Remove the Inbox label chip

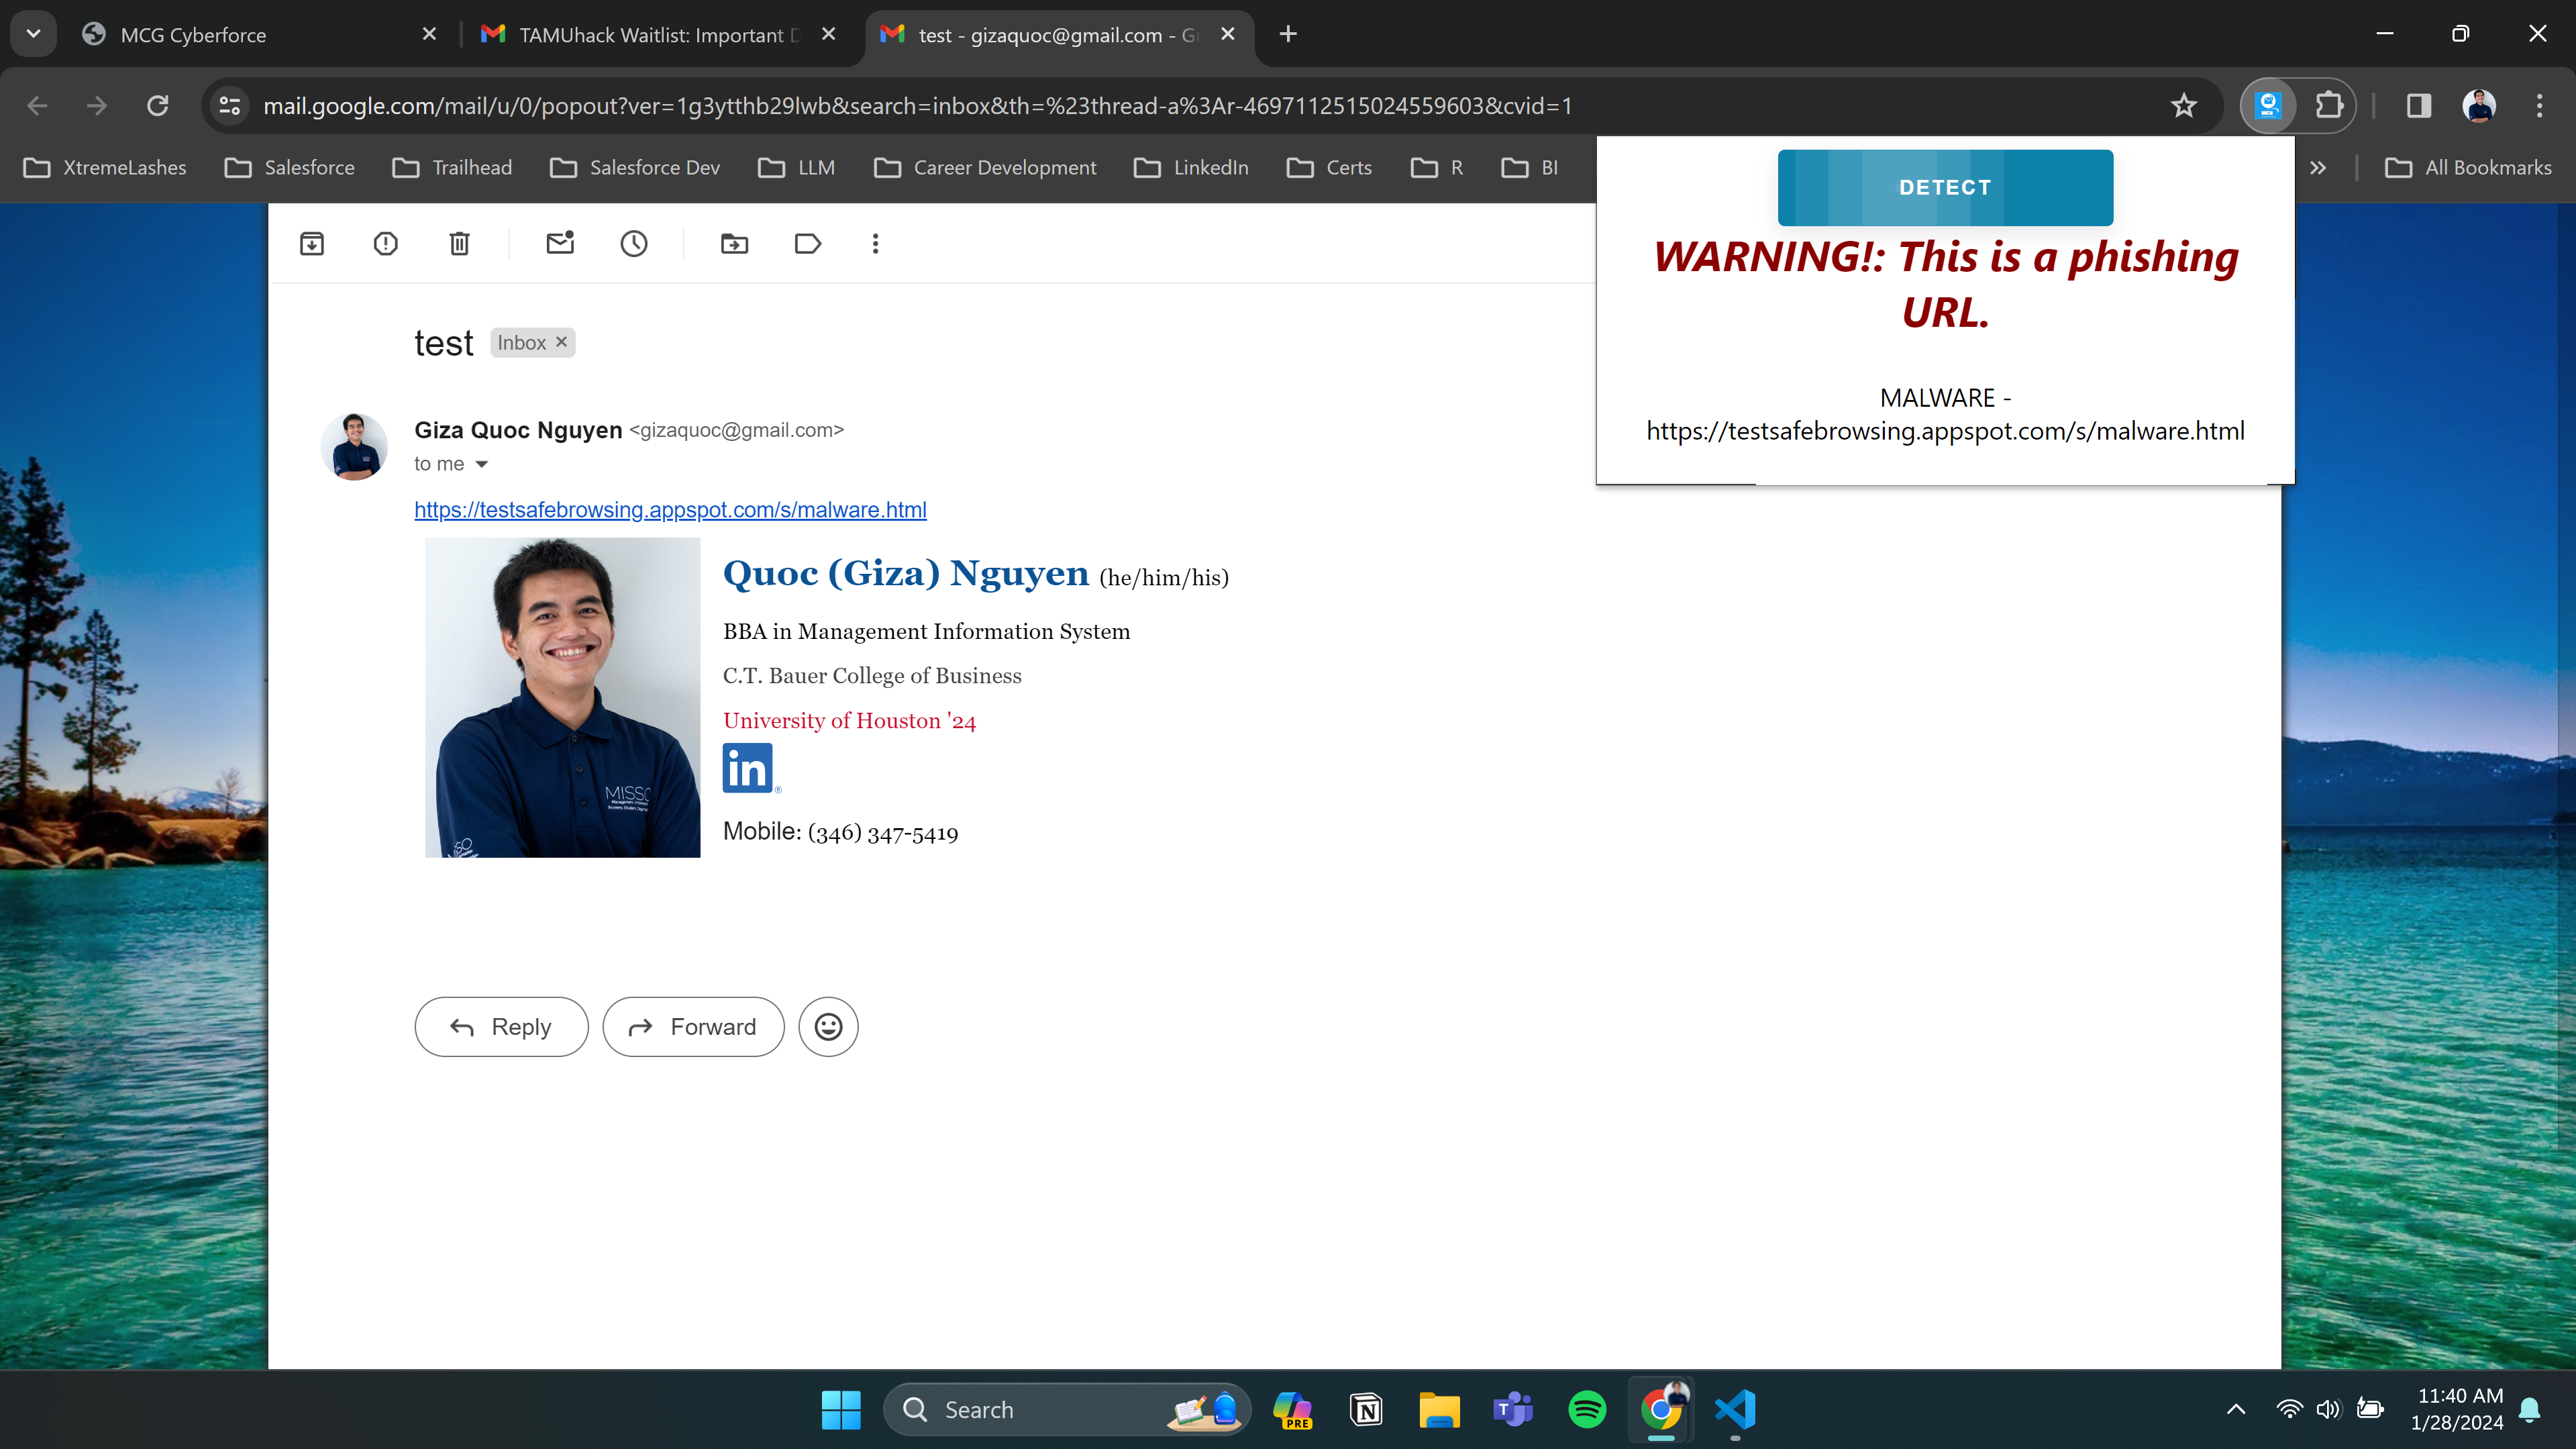(562, 342)
